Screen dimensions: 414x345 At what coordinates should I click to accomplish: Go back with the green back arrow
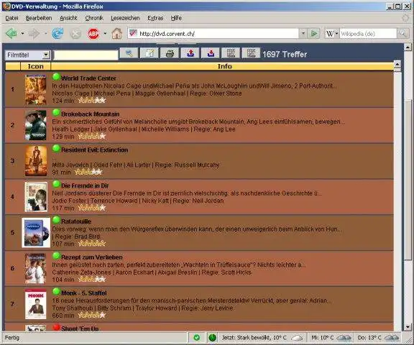(11, 34)
